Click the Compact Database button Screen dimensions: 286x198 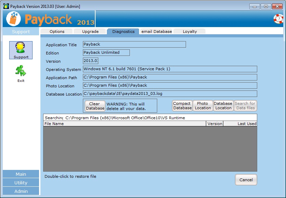[x=182, y=106]
